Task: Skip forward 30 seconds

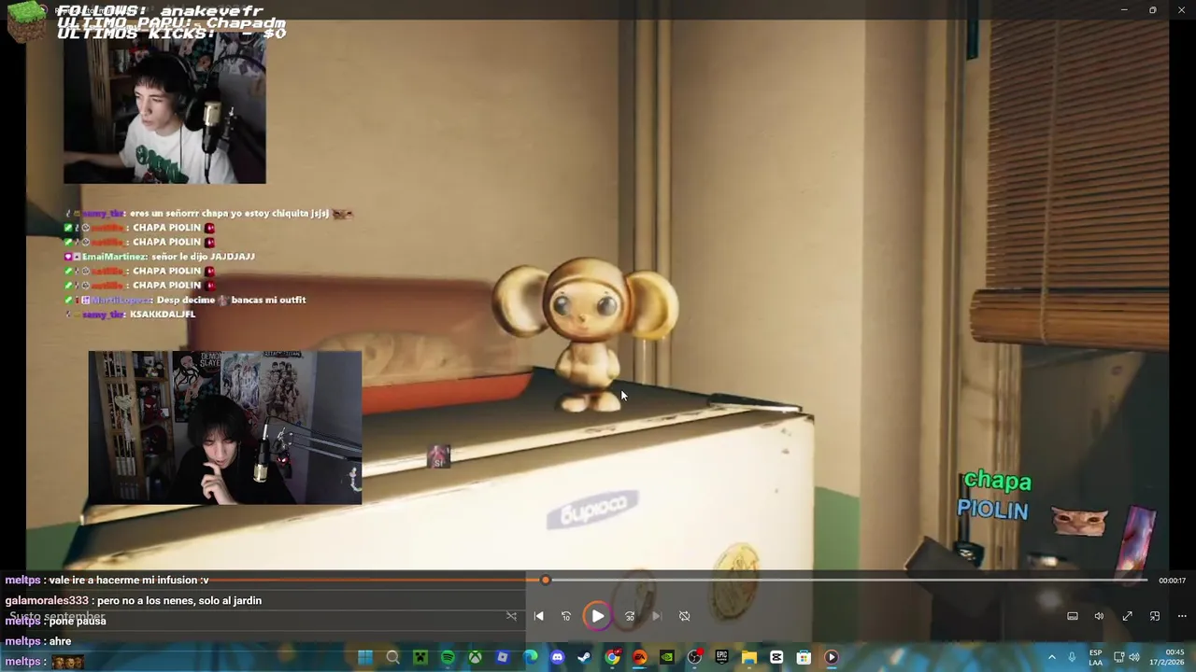Action: tap(630, 616)
